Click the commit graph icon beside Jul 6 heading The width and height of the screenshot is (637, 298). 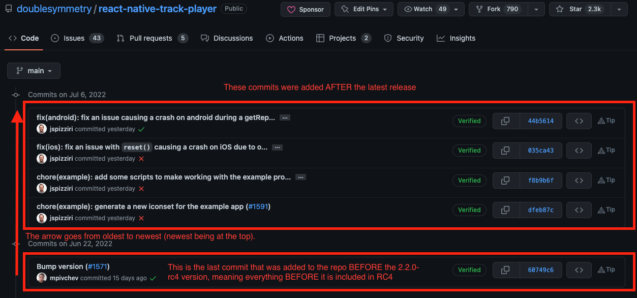pos(15,95)
